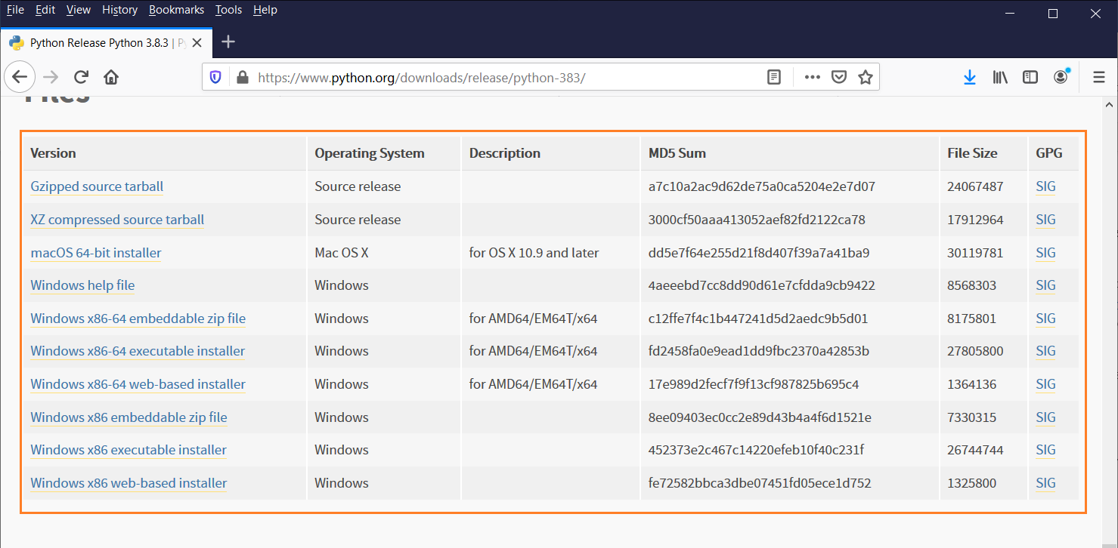The height and width of the screenshot is (548, 1118).
Task: Download Windows help file
Action: tap(82, 285)
